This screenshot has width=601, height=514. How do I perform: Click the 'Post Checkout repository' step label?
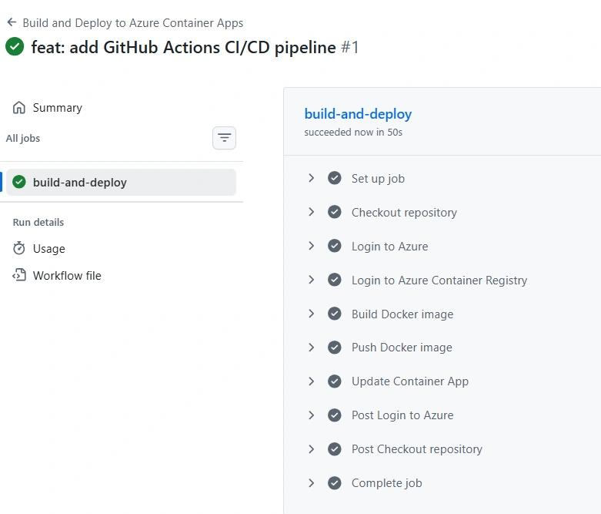[x=417, y=449]
